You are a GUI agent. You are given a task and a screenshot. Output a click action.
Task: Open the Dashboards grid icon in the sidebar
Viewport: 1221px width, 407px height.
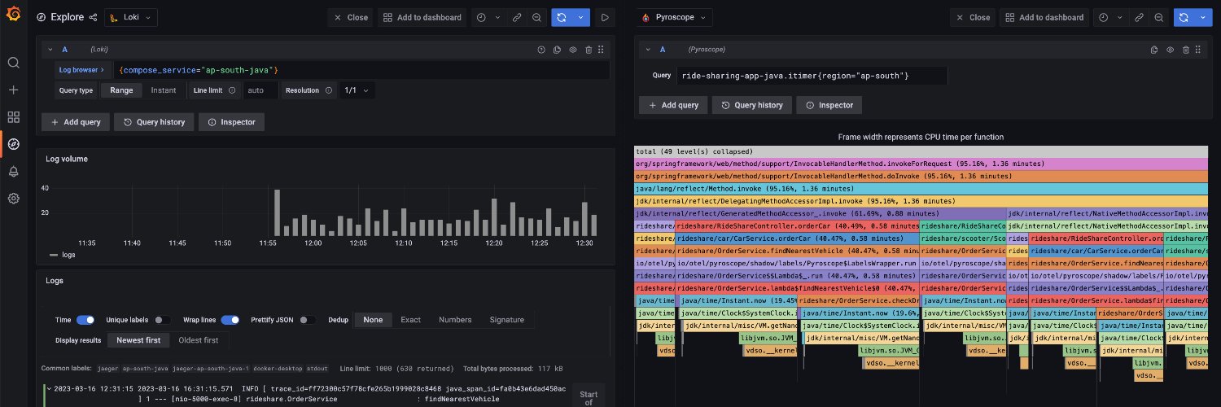(13, 117)
